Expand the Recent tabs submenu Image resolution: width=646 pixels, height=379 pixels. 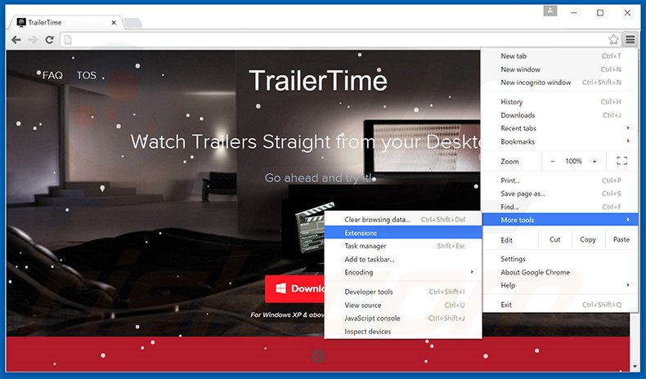(559, 128)
